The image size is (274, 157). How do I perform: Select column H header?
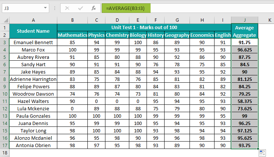pos(202,20)
